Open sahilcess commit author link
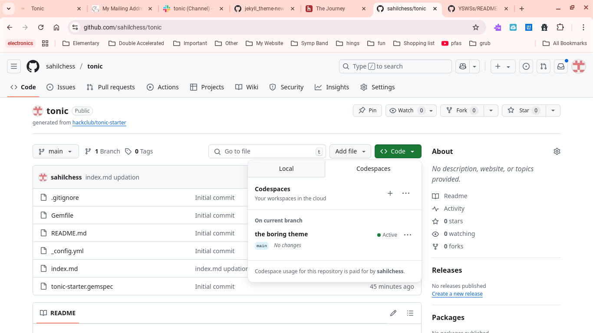593x333 pixels. [x=66, y=177]
